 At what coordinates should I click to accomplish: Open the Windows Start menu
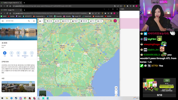(2, 98)
